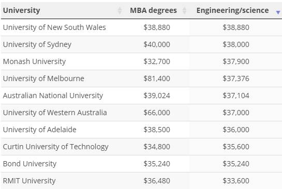Click the Monash University name cell
The width and height of the screenshot is (282, 189).
tap(34, 61)
